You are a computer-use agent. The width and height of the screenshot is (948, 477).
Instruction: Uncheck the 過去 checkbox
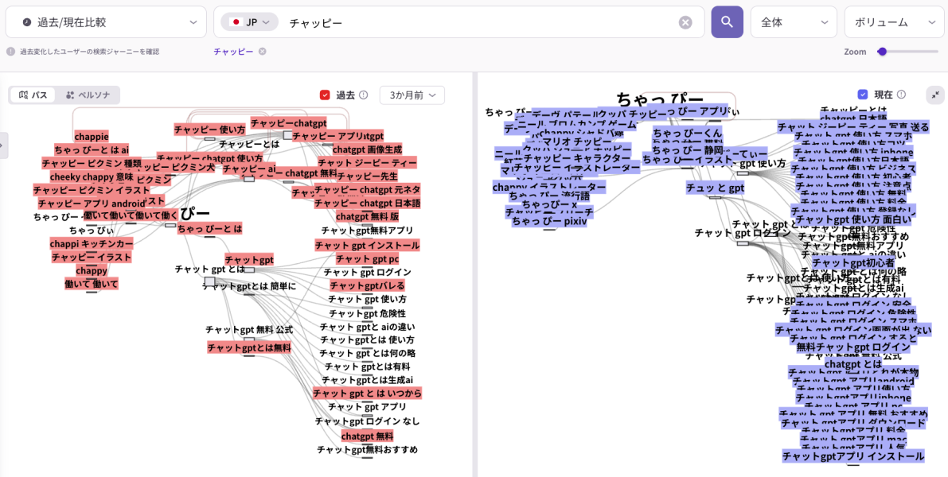325,95
